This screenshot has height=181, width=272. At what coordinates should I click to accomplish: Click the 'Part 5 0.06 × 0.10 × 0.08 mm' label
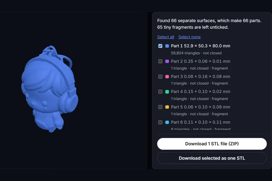pos(201,107)
